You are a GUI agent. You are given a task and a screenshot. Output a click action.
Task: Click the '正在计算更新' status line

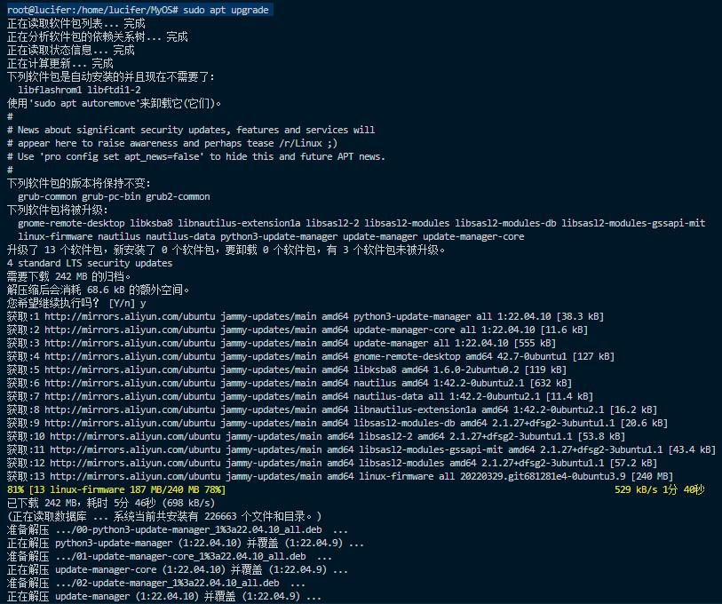[60, 64]
